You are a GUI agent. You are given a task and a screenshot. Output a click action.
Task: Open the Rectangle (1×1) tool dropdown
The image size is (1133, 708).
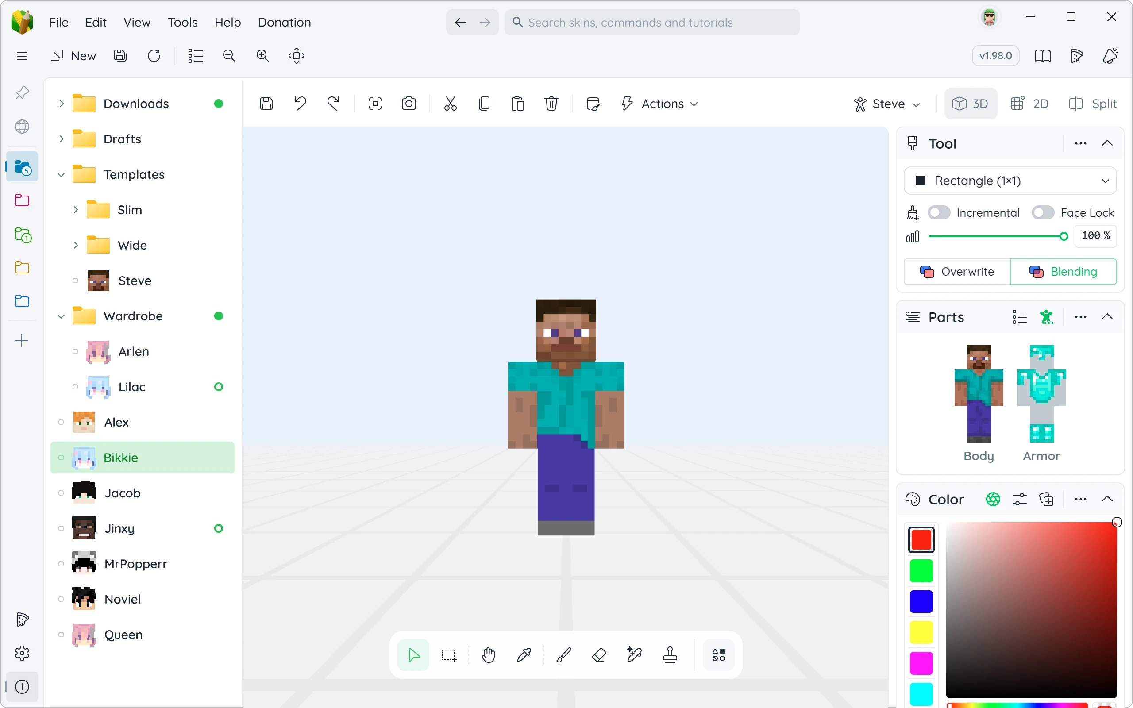coord(1010,181)
